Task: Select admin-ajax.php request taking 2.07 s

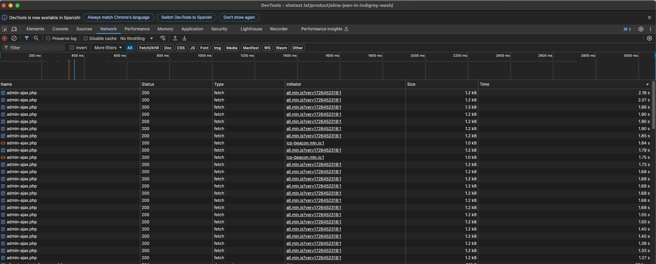Action: coord(326,100)
